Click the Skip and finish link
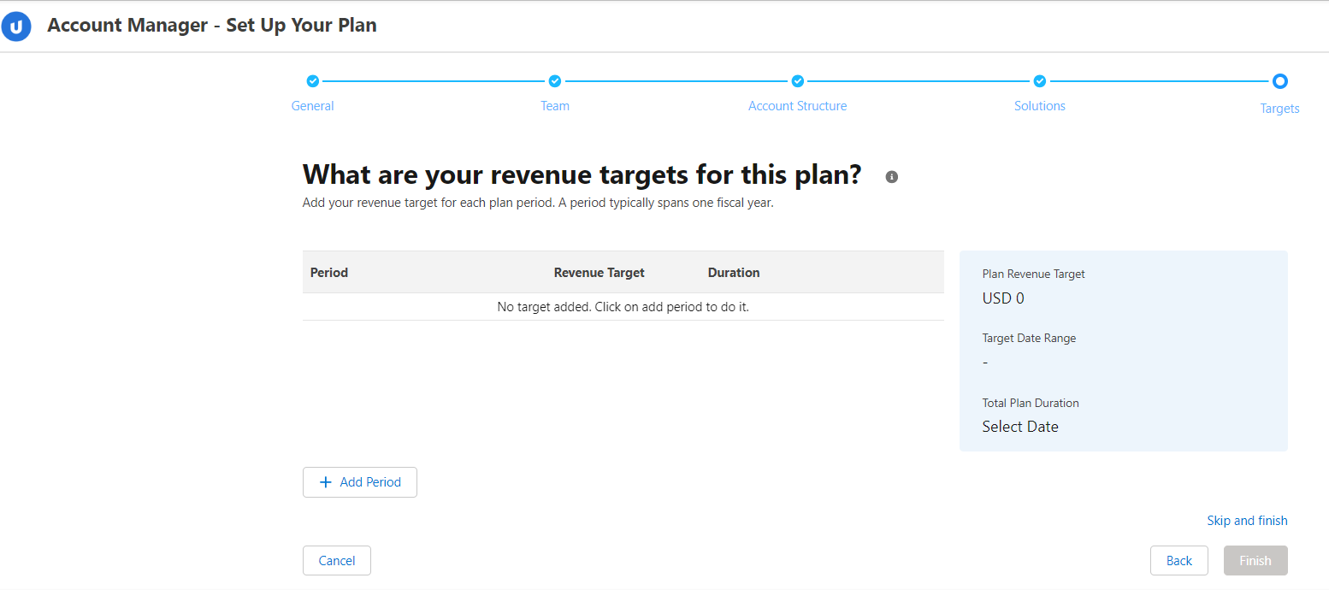Screen dimensions: 1329x590 point(1247,521)
